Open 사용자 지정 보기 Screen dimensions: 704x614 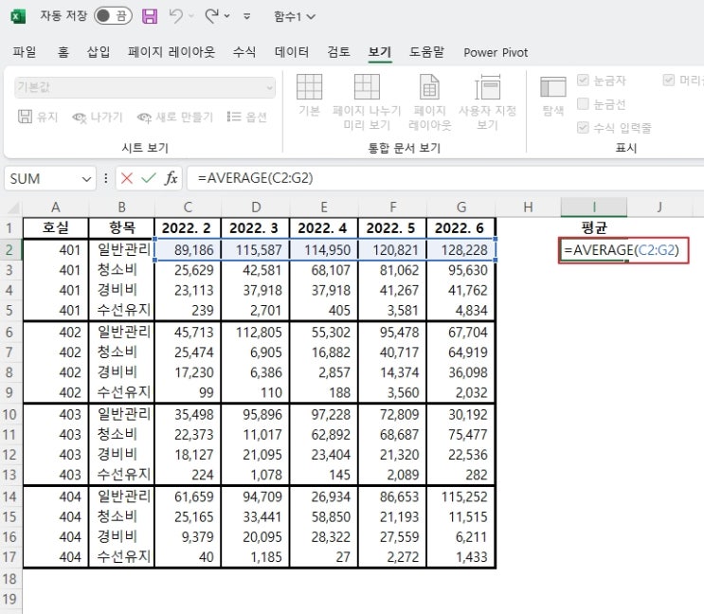[488, 101]
